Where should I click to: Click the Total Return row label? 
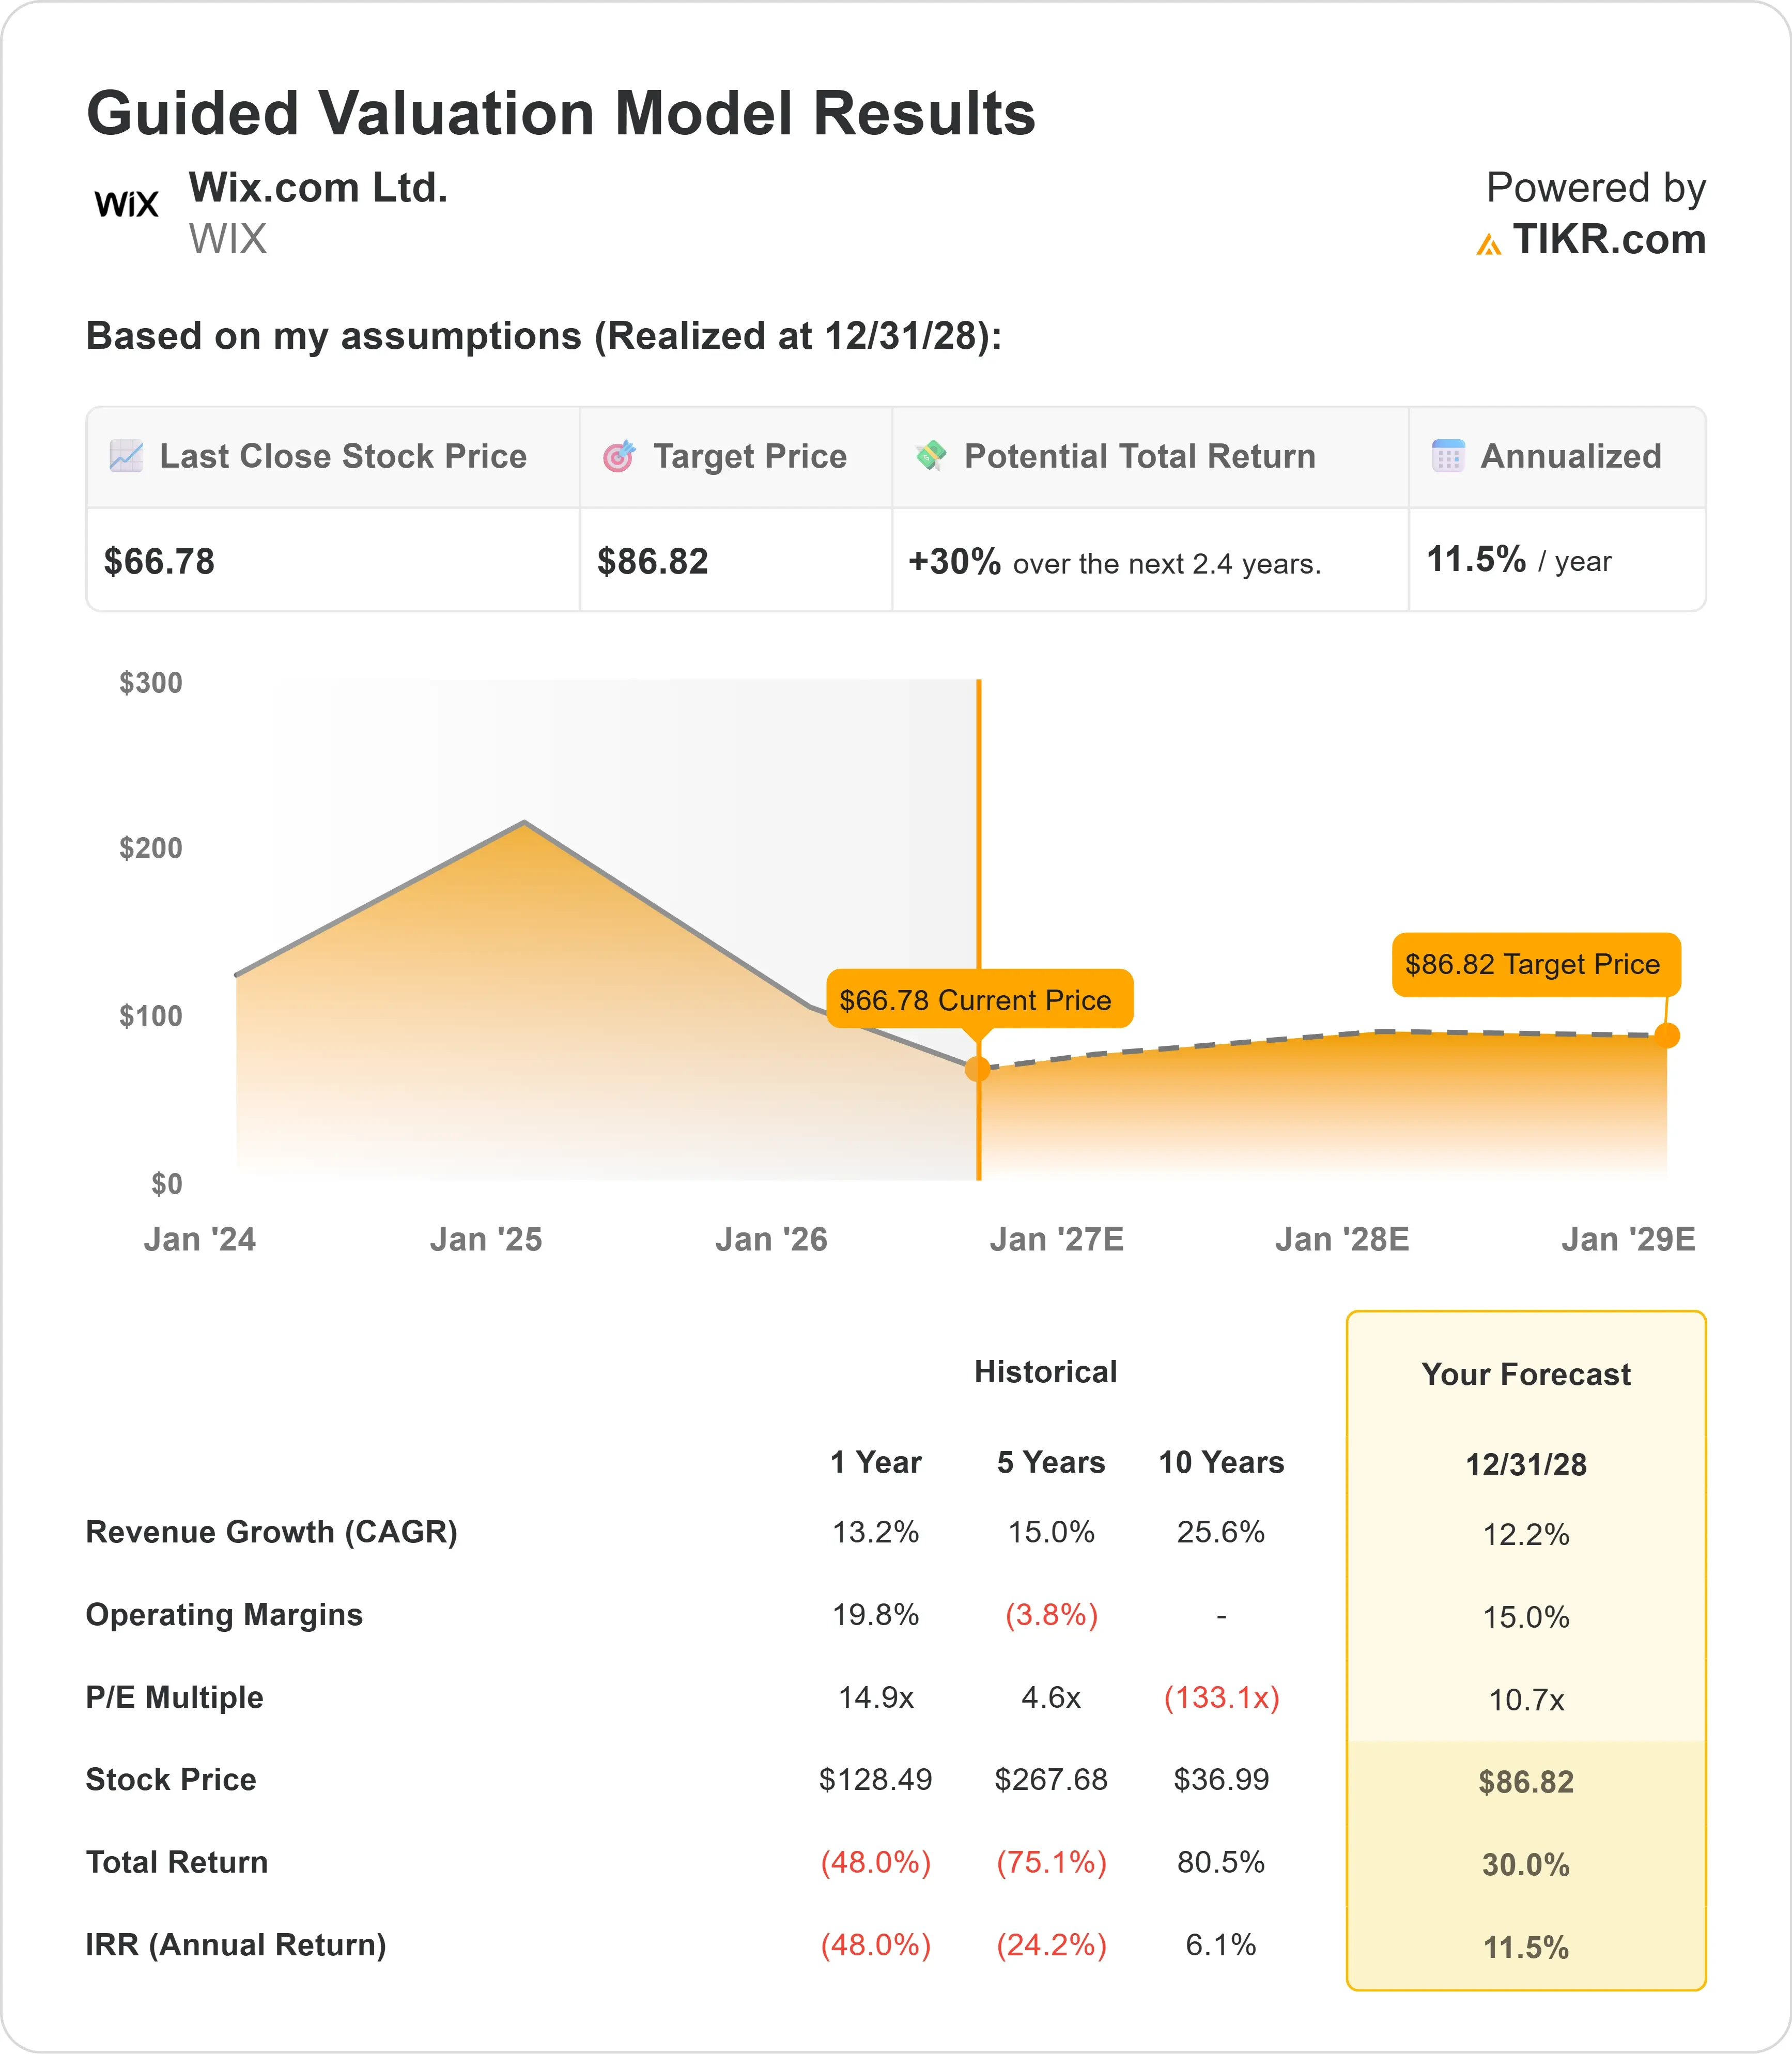tap(177, 1862)
